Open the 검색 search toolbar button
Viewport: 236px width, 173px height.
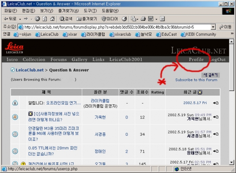tap(66, 19)
